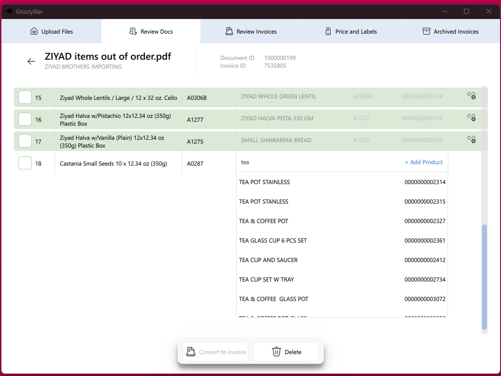Viewport: 501px width, 376px height.
Task: Click the Review Invoices document icon
Action: point(229,31)
